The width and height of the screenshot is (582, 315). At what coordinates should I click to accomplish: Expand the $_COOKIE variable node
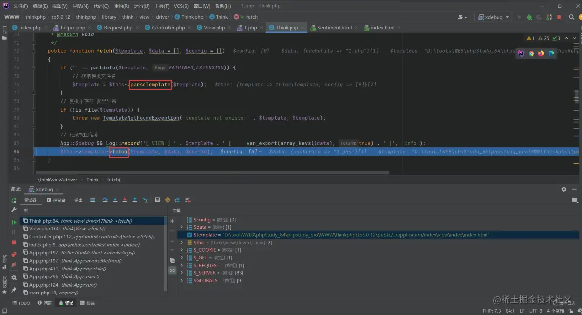pyautogui.click(x=181, y=250)
